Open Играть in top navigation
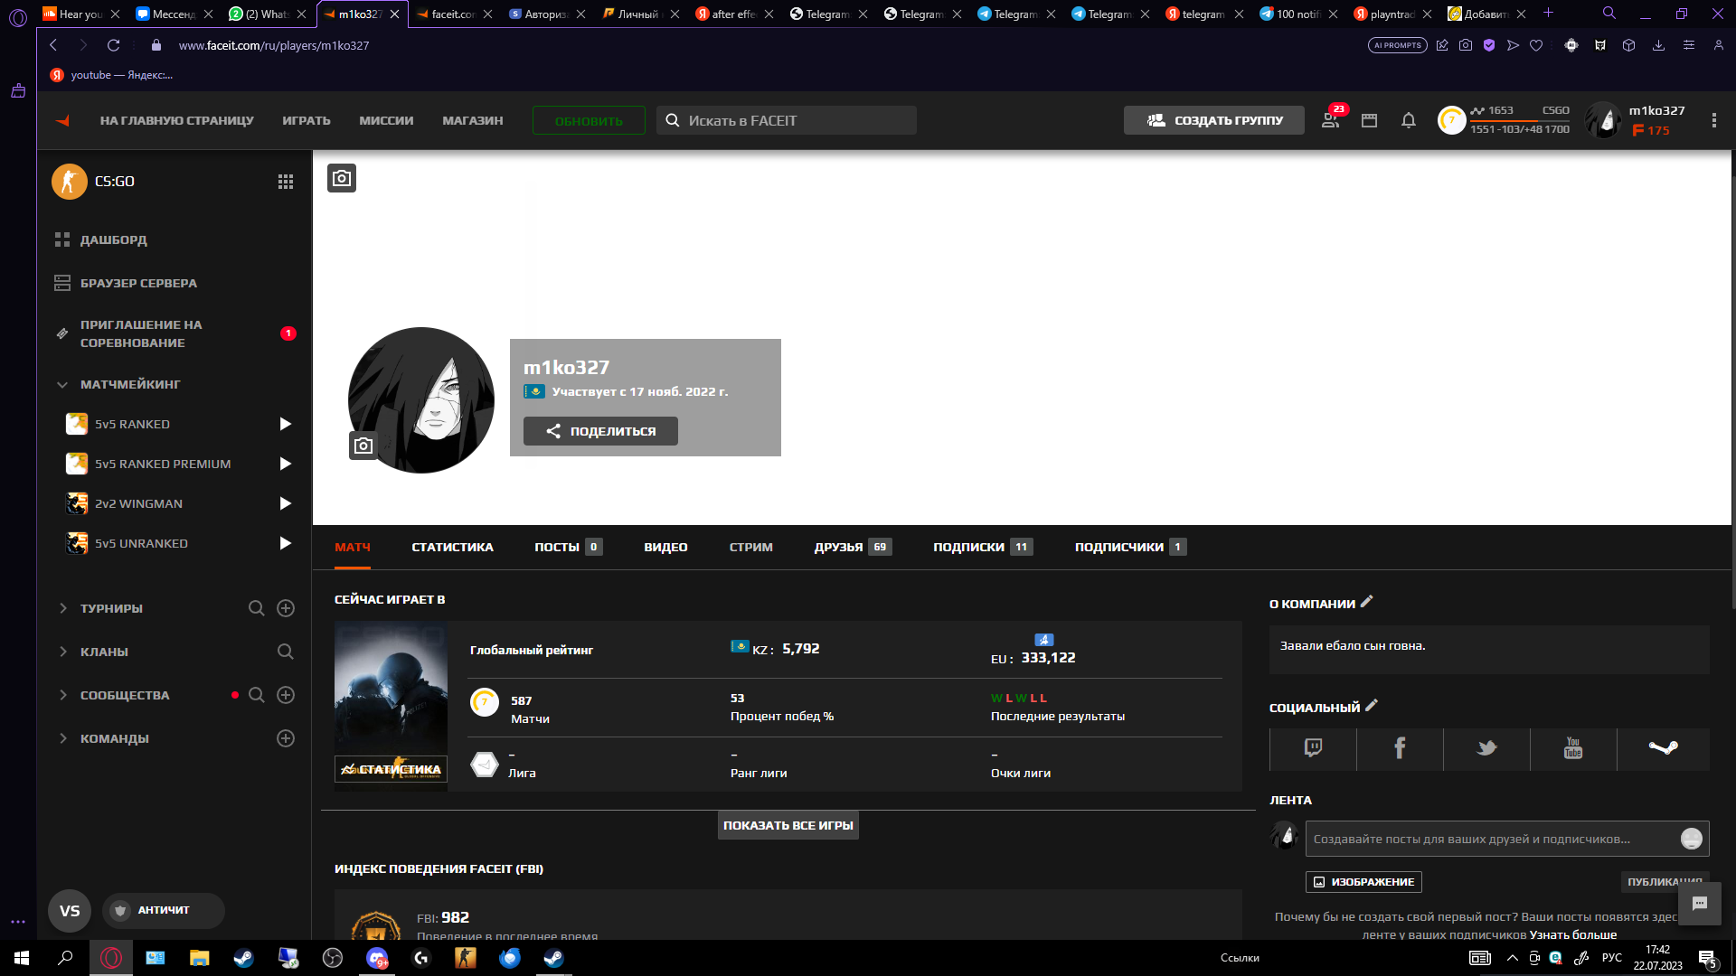 307,120
